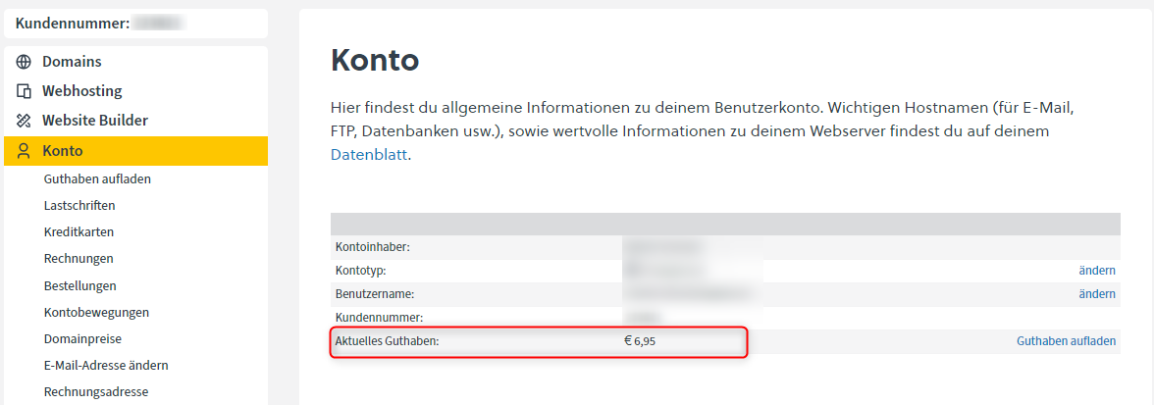Follow the Datenblatt link

pos(369,155)
